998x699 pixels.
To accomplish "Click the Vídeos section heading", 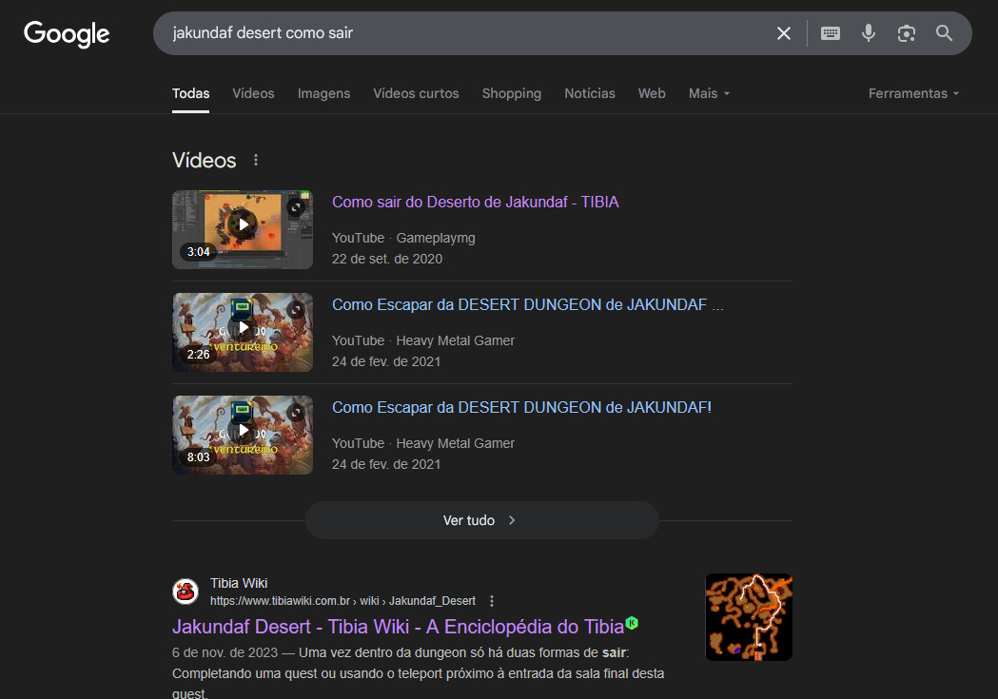I will pos(205,161).
